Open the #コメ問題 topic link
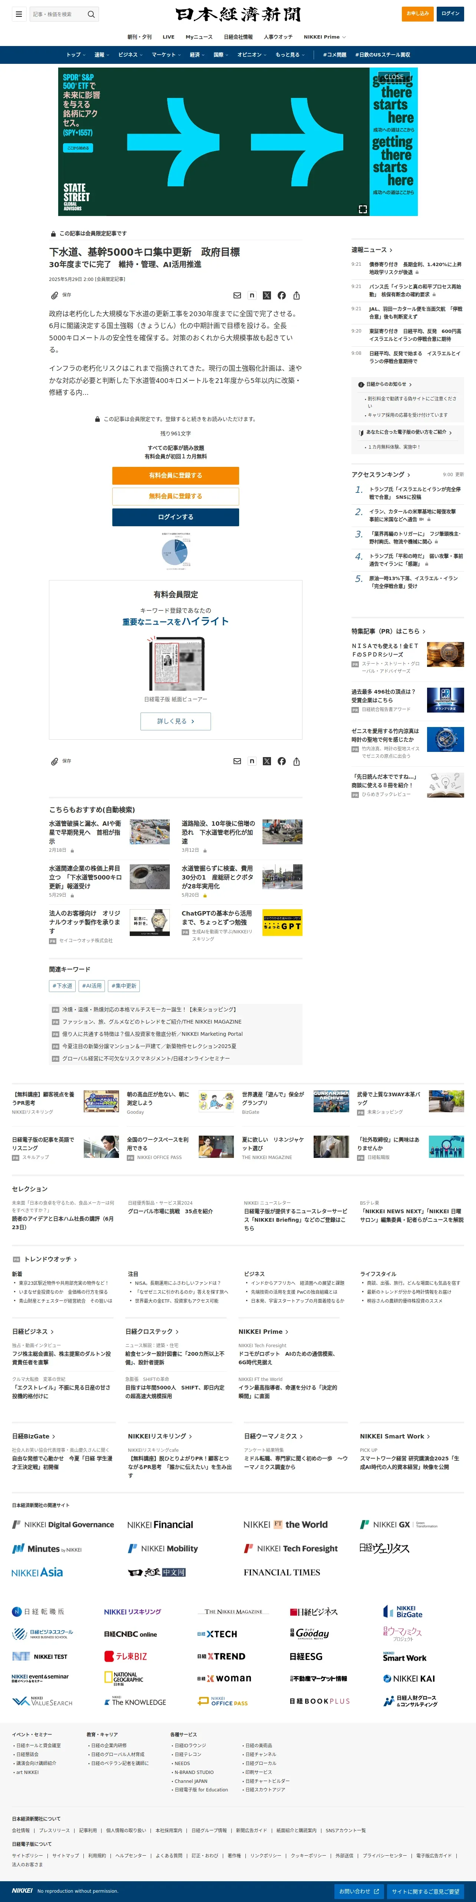The width and height of the screenshot is (476, 1902). coord(334,55)
